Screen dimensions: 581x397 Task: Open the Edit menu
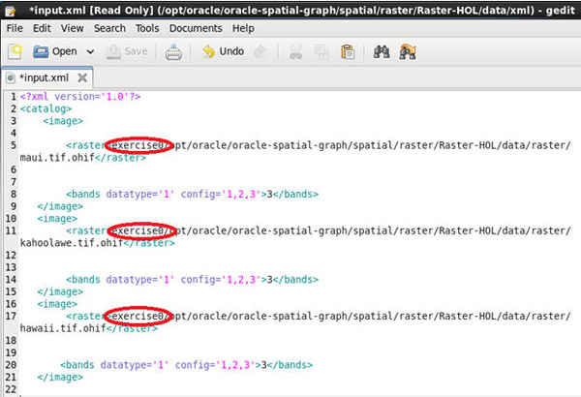coord(42,28)
